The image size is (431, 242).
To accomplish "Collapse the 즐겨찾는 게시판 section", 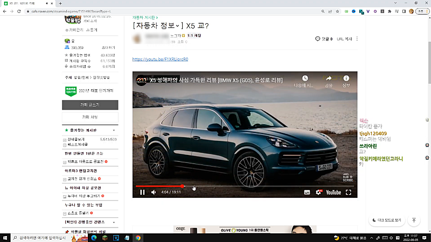I will point(114,130).
